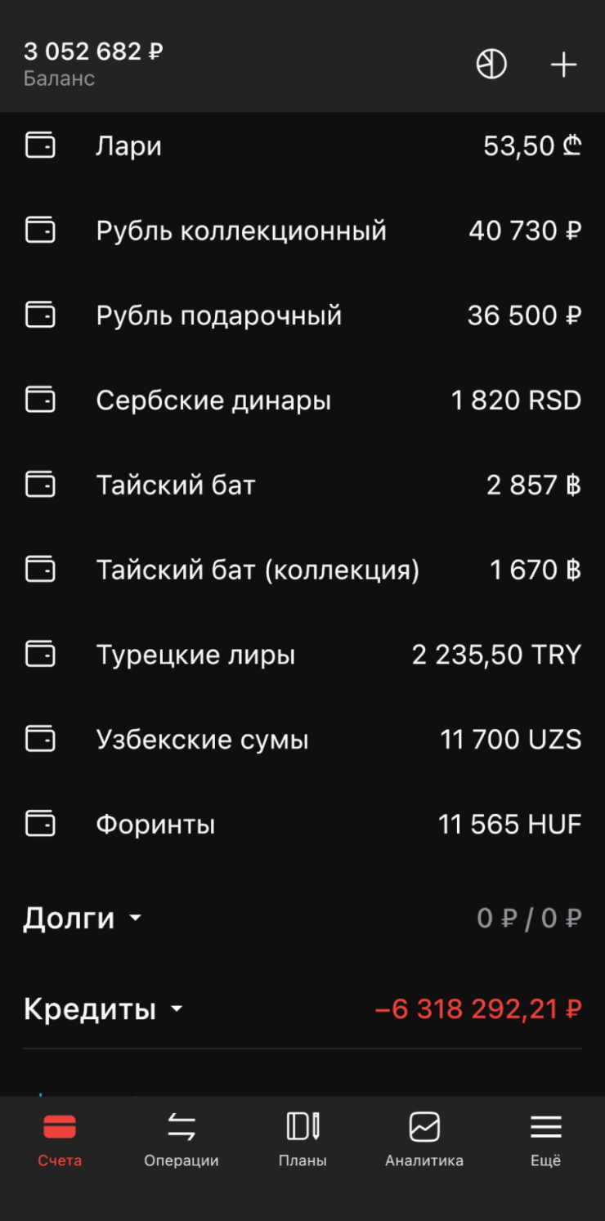Tap the Кредиты total −6 318 292,21 ₽
Image resolution: width=605 pixels, height=1221 pixels.
coord(477,1009)
